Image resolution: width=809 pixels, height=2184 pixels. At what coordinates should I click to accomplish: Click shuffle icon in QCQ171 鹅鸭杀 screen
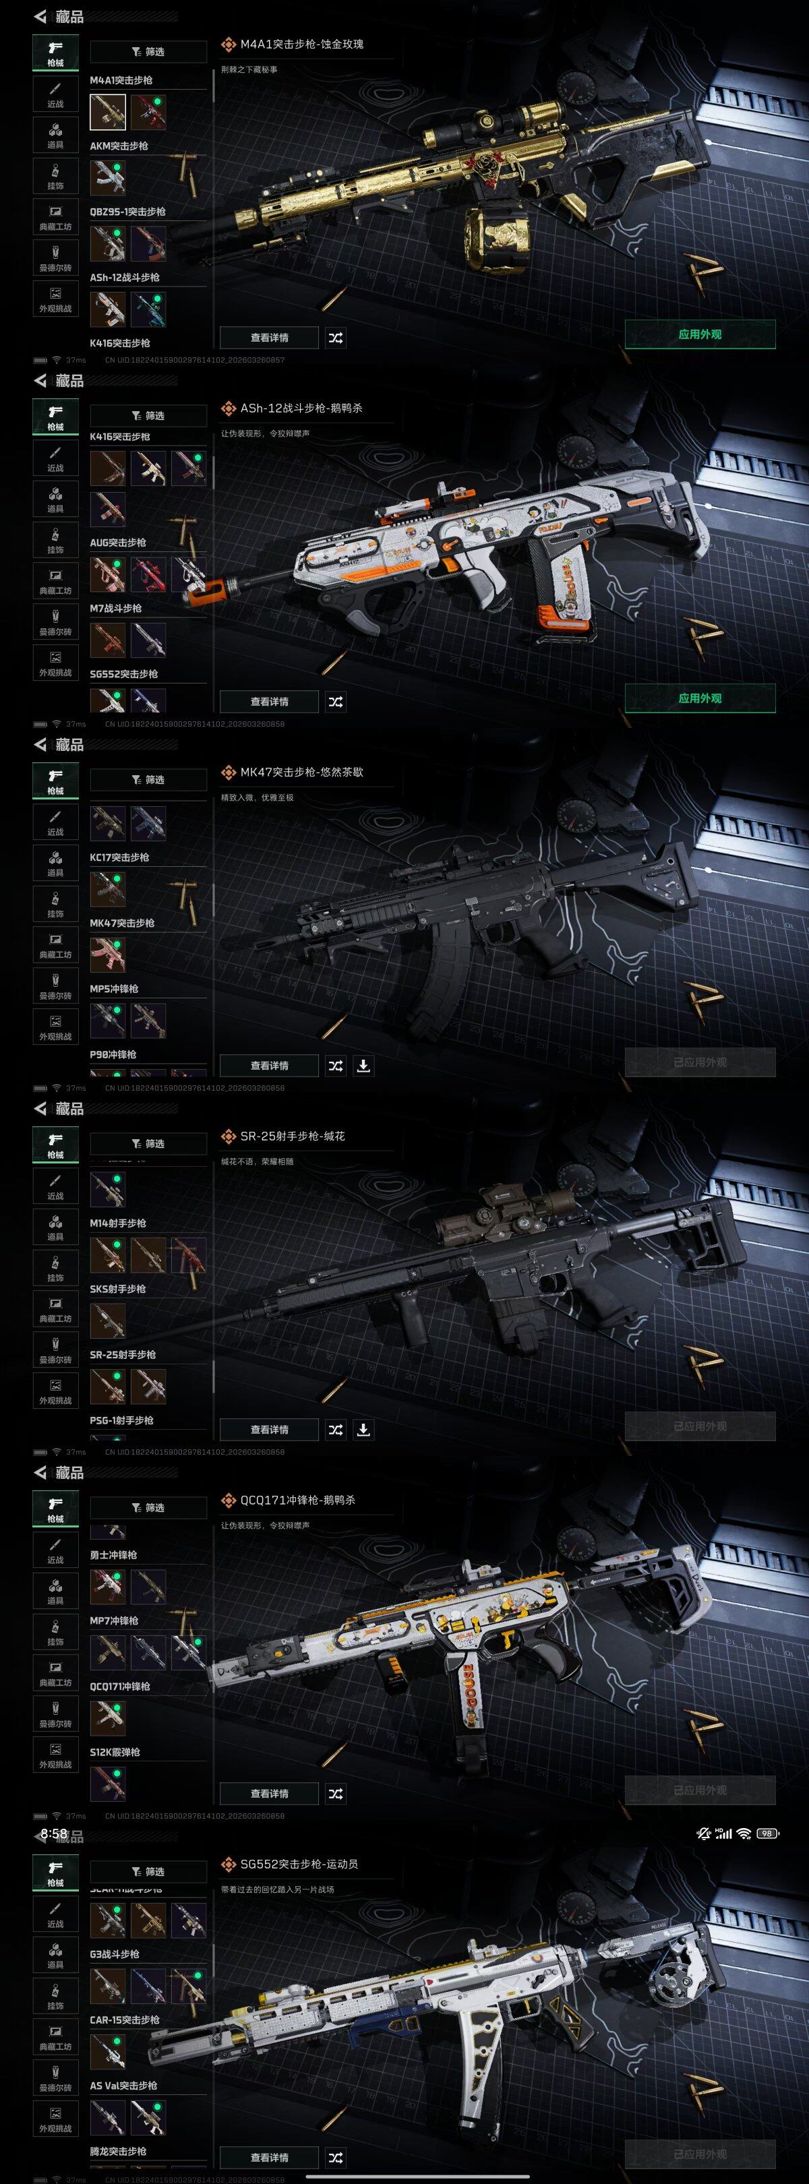tap(336, 1793)
